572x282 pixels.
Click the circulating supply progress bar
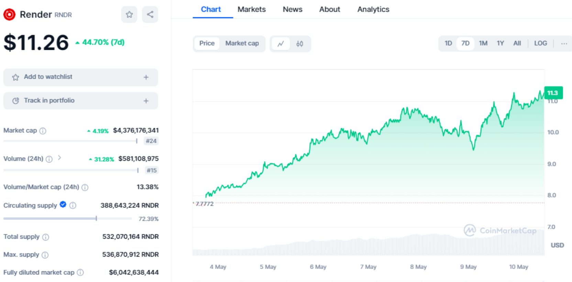point(67,218)
